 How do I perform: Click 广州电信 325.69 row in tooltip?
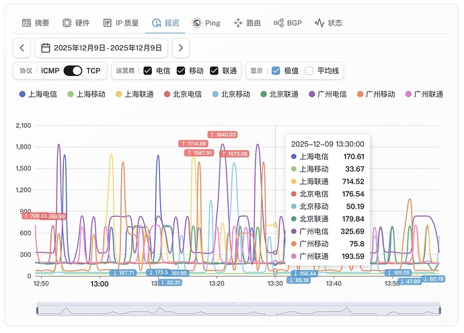coord(327,231)
